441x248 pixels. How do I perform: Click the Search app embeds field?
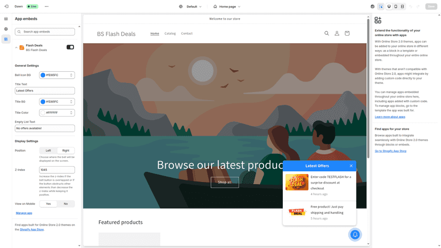pyautogui.click(x=45, y=32)
